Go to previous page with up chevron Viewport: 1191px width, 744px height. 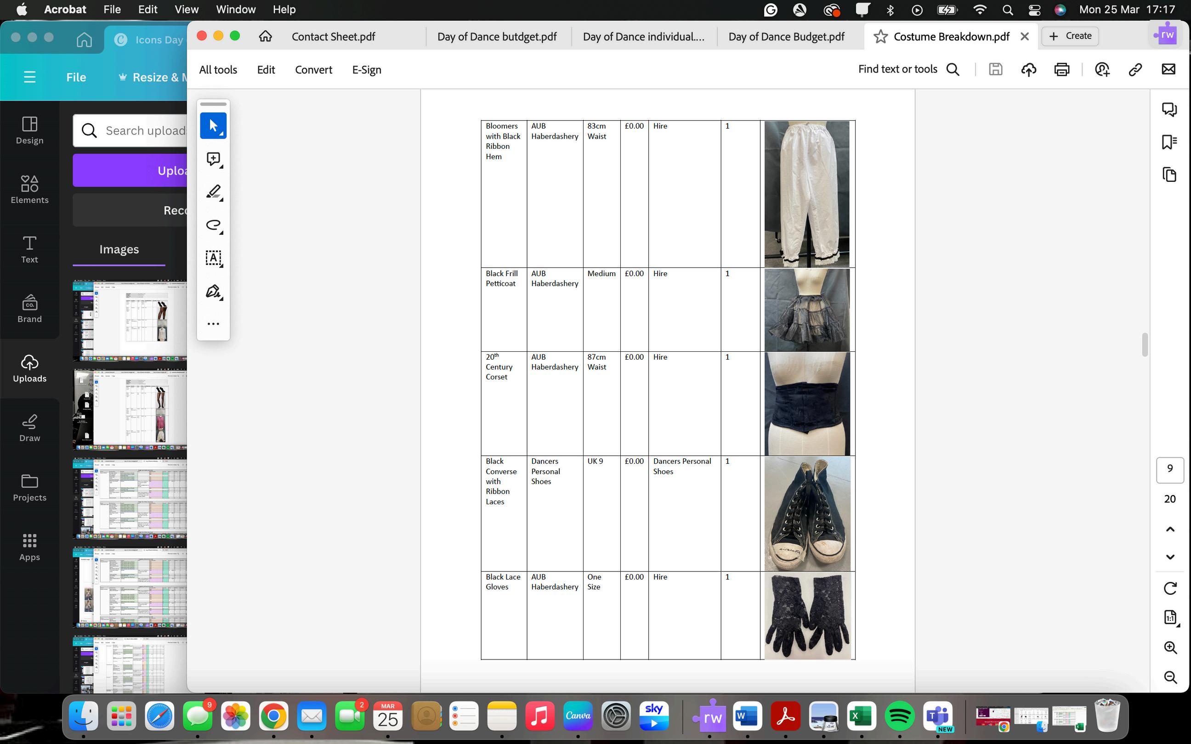pyautogui.click(x=1170, y=530)
